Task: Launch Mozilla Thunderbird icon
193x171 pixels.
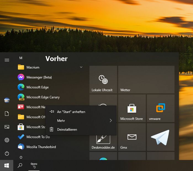Action: pyautogui.click(x=21, y=147)
